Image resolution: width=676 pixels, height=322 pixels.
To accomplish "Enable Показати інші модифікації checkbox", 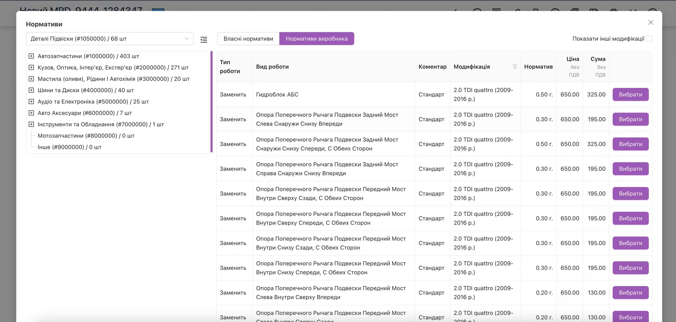I will (649, 39).
